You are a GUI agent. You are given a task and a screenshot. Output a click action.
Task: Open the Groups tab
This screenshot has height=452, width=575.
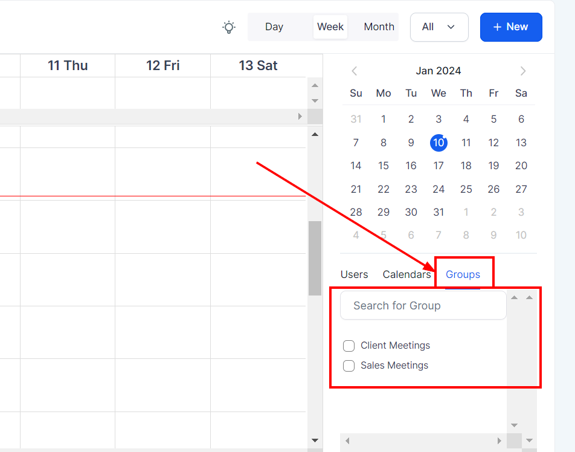463,274
